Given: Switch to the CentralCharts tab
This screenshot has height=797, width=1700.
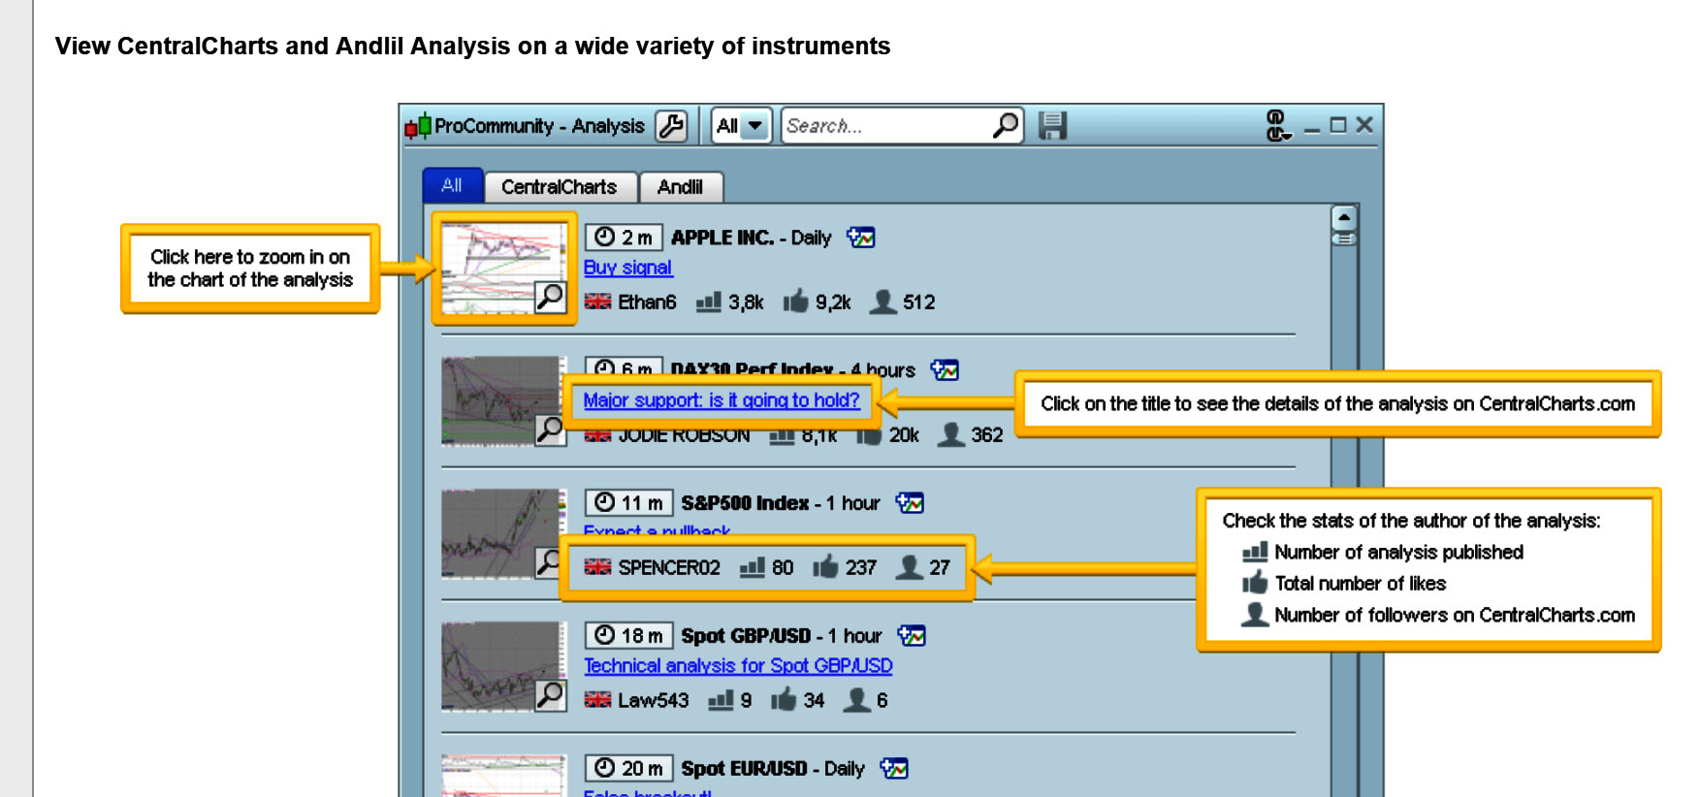Looking at the screenshot, I should 560,187.
